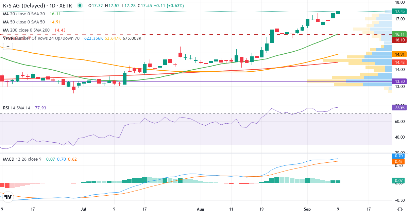Click the MA 200 value 14.43 in the legend

pyautogui.click(x=60, y=30)
